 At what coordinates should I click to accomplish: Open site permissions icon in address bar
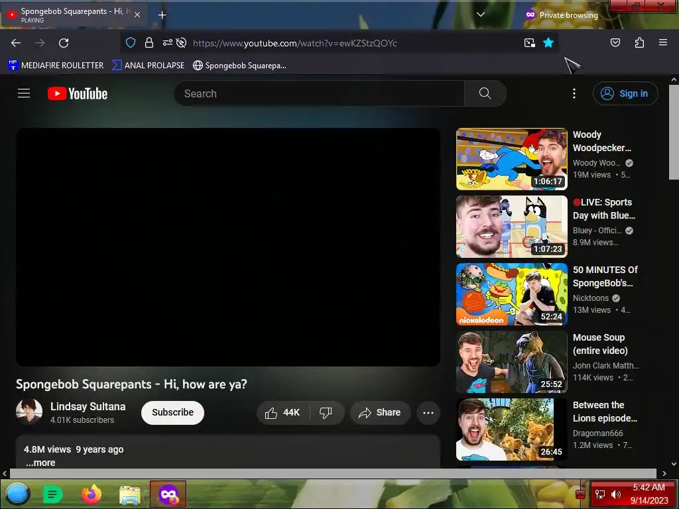168,42
